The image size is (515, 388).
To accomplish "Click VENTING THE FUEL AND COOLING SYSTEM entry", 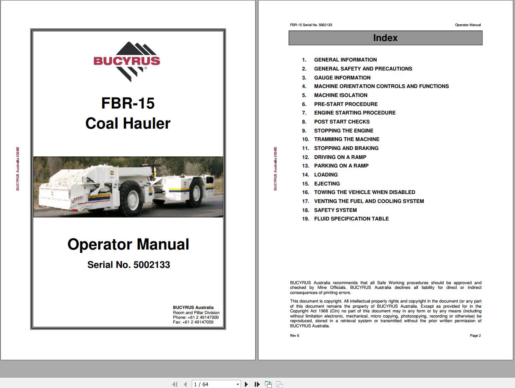I will tap(369, 201).
